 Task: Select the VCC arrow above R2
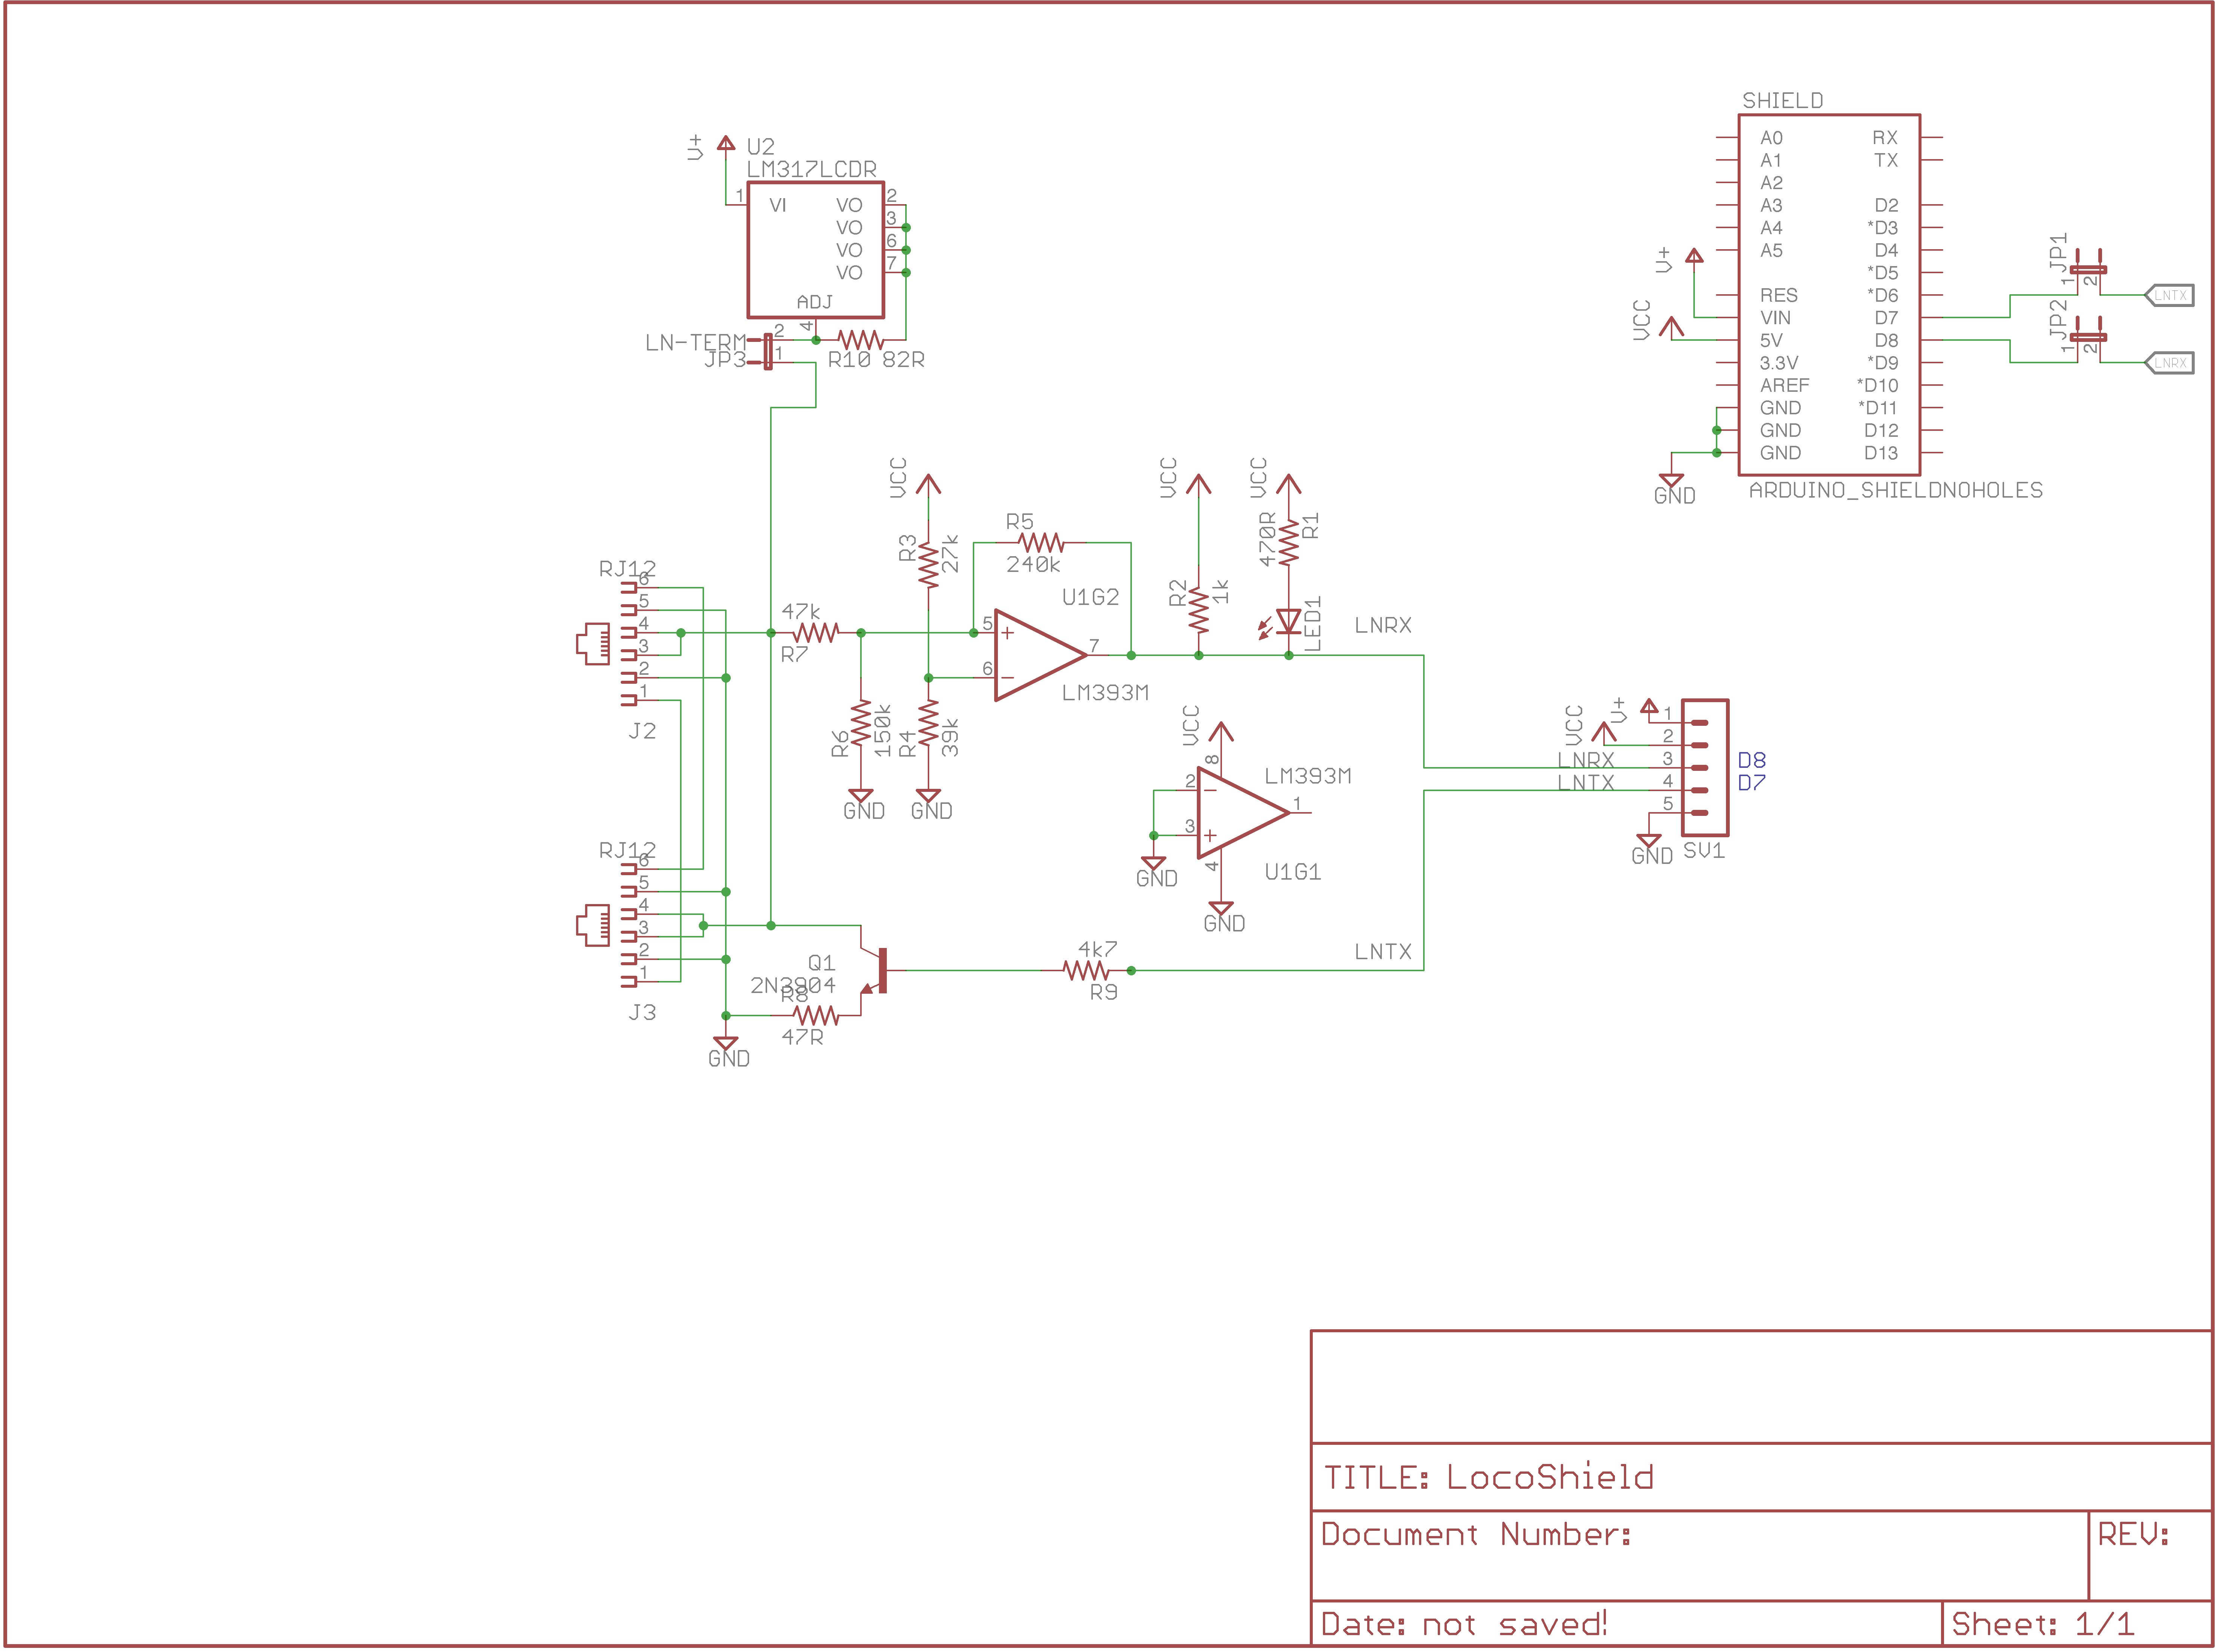pyautogui.click(x=1199, y=484)
